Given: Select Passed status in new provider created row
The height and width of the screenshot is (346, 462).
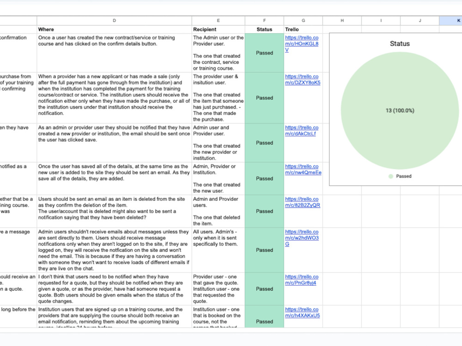Looking at the screenshot, I should (x=264, y=143).
